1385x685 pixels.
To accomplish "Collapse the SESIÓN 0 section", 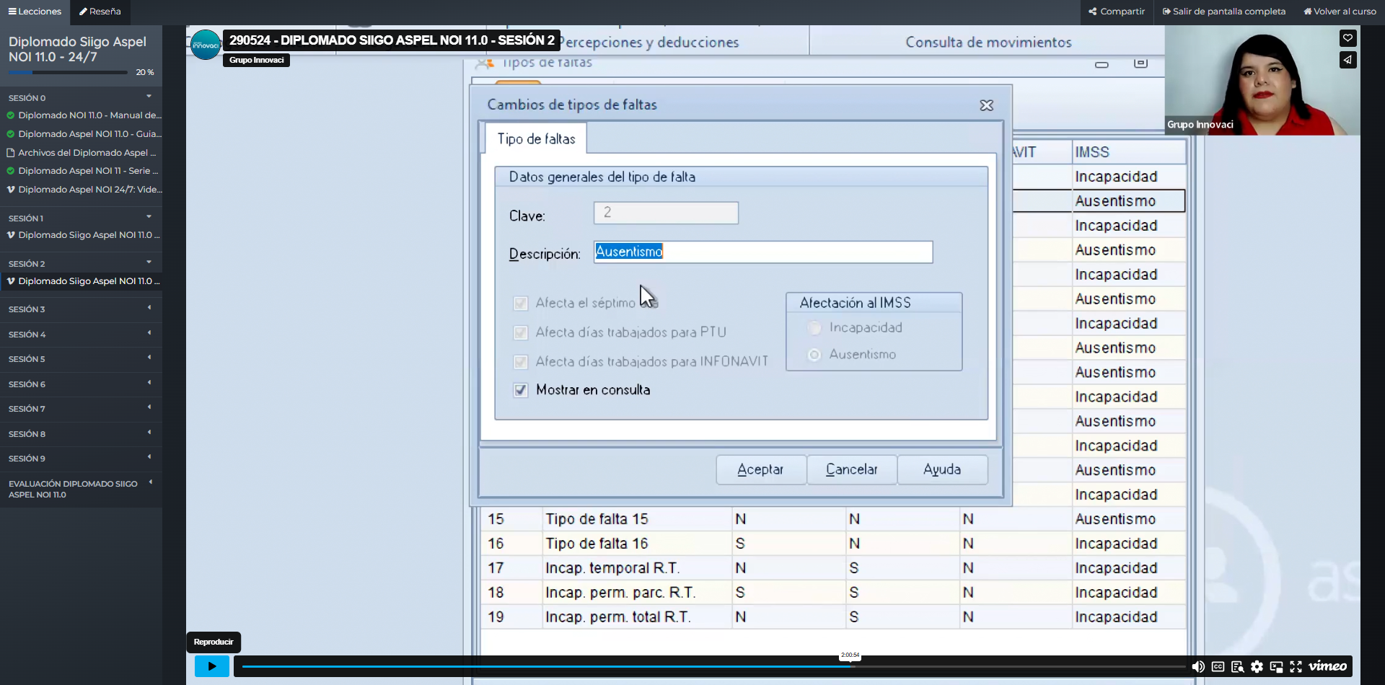I will 81,97.
